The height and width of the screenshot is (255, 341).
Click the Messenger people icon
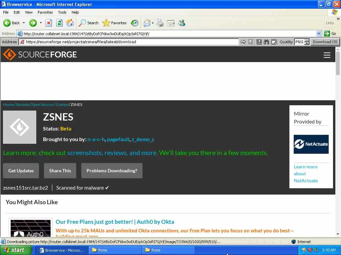coord(181,23)
